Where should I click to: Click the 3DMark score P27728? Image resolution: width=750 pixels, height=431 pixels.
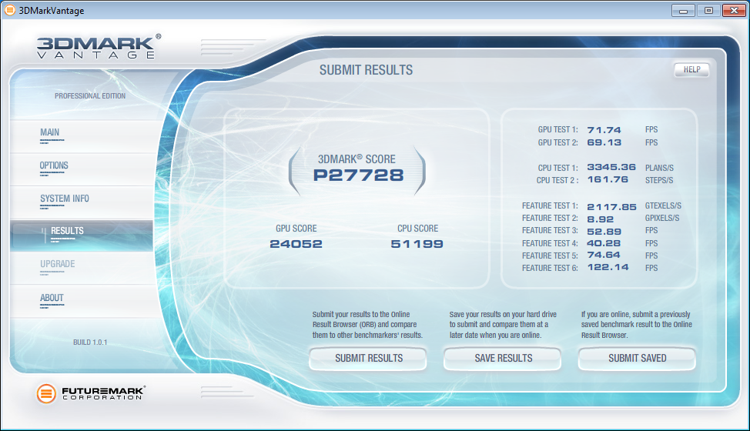click(x=358, y=175)
